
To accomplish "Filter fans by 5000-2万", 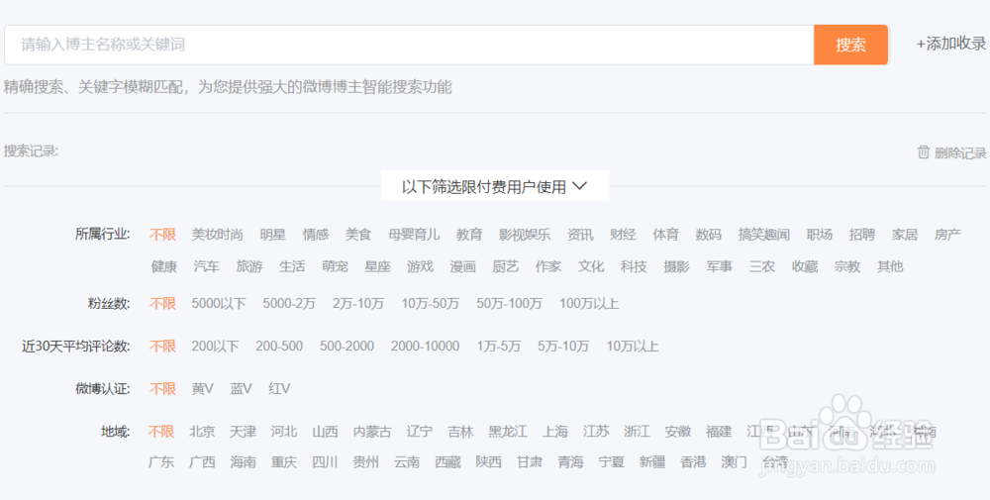I will 289,304.
